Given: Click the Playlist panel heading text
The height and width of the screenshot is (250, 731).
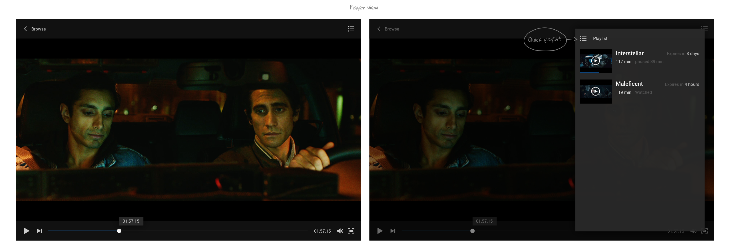Looking at the screenshot, I should point(600,38).
